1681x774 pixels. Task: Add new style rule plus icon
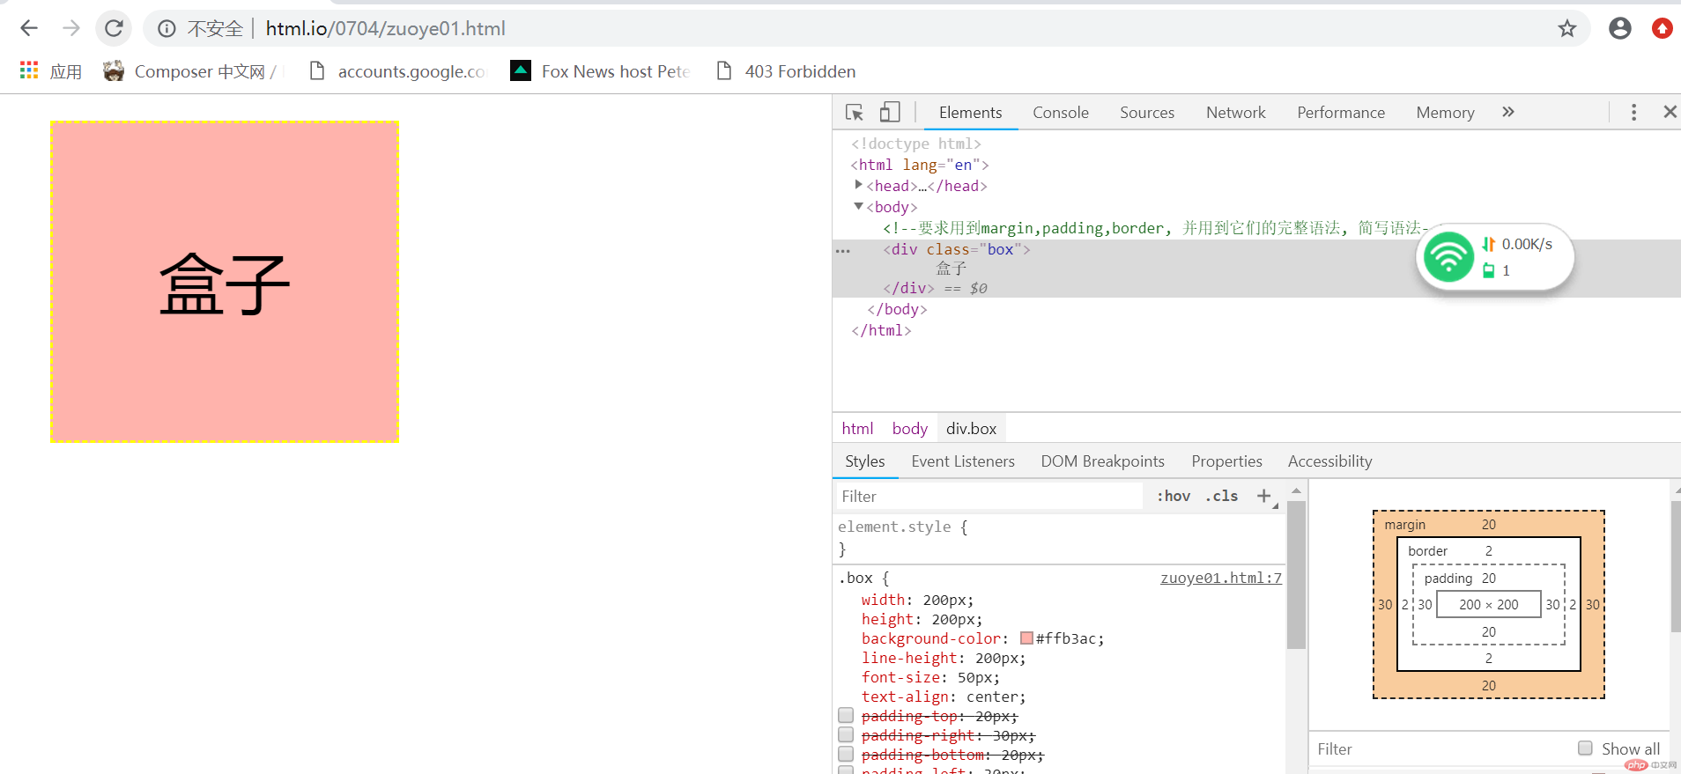[1264, 496]
